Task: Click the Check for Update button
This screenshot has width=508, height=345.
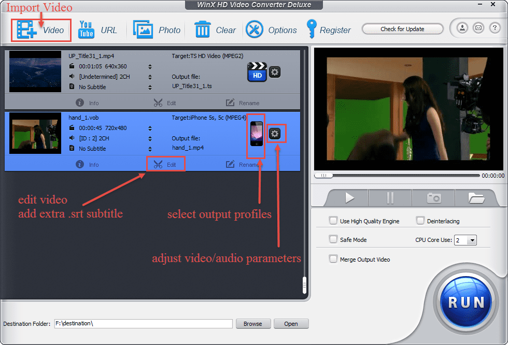Action: pyautogui.click(x=402, y=29)
